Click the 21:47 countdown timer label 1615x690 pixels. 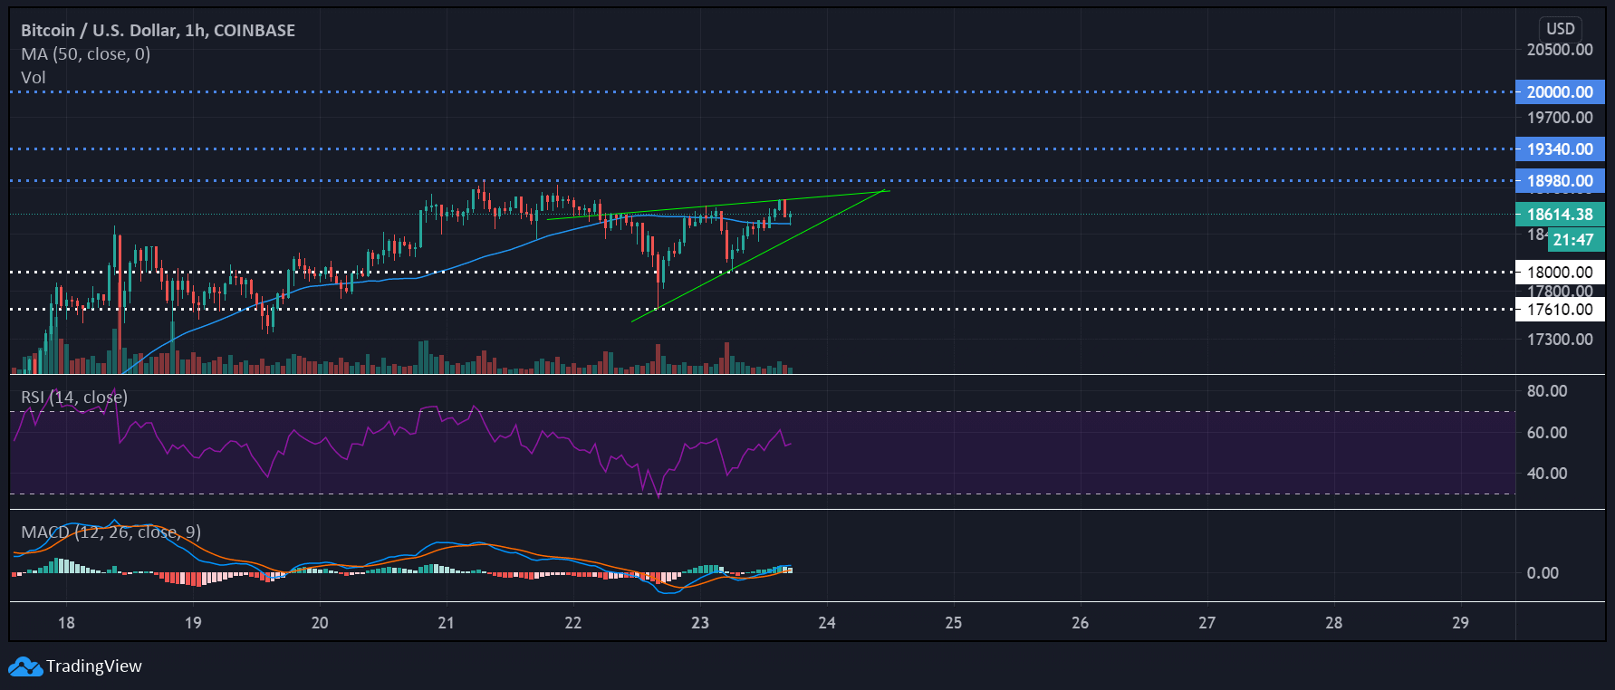(x=1575, y=240)
